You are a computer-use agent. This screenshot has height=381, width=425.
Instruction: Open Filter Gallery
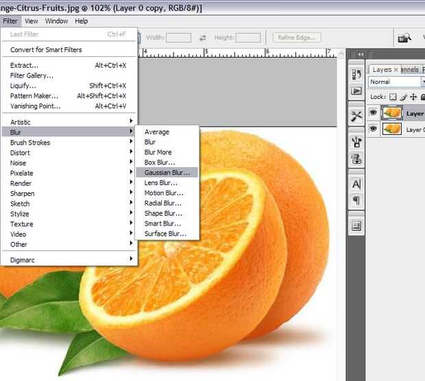69,75
